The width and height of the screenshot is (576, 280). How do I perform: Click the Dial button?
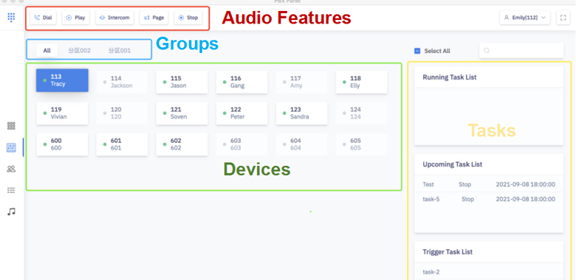[44, 18]
